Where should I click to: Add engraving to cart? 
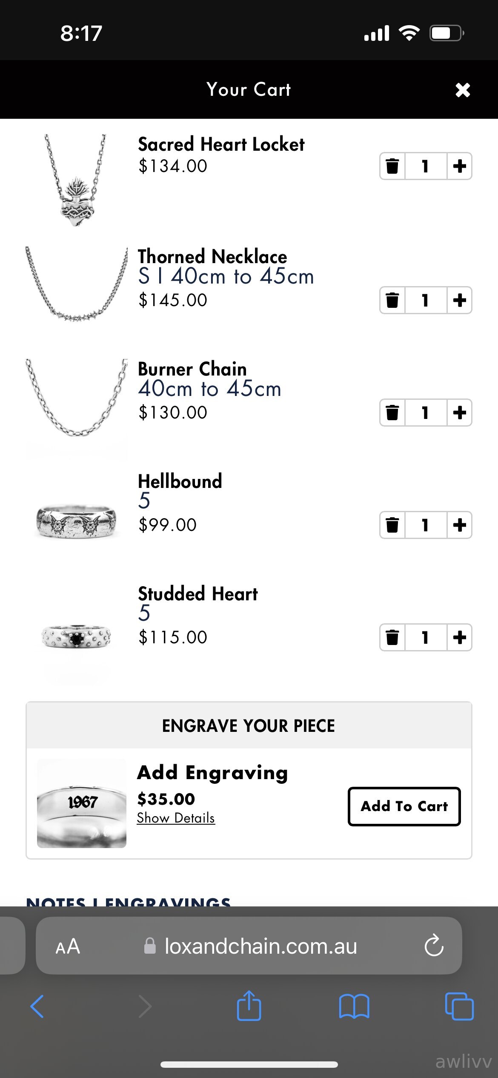pyautogui.click(x=404, y=806)
